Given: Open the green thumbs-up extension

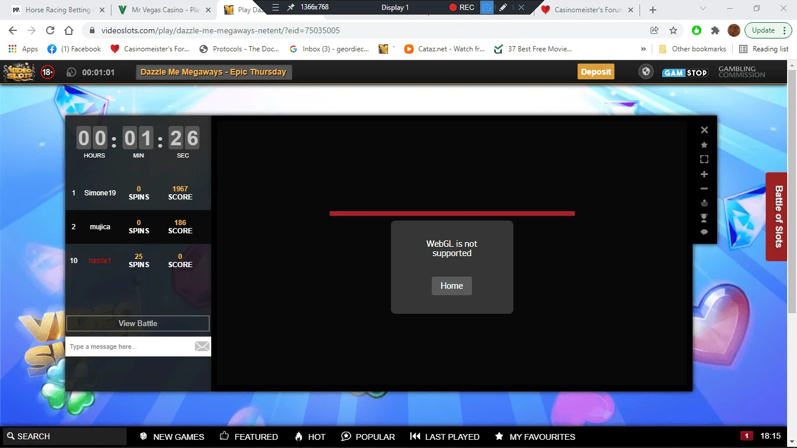Looking at the screenshot, I should pos(697,30).
